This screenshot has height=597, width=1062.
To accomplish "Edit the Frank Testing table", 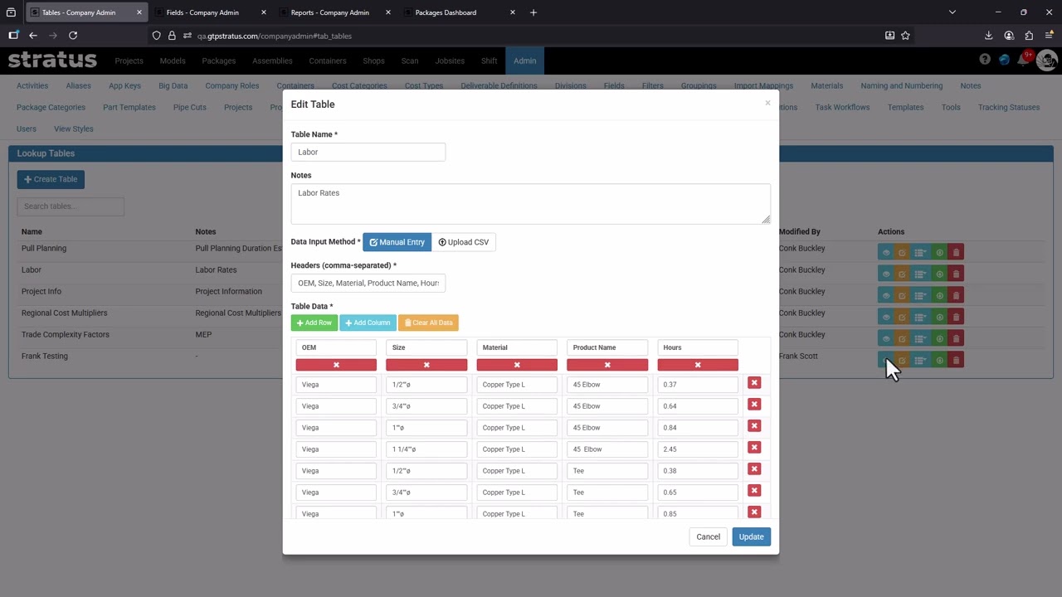I will pyautogui.click(x=902, y=360).
